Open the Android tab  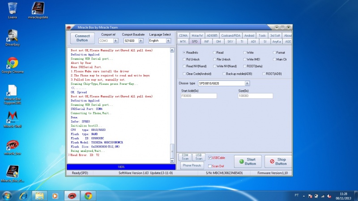[249, 36]
